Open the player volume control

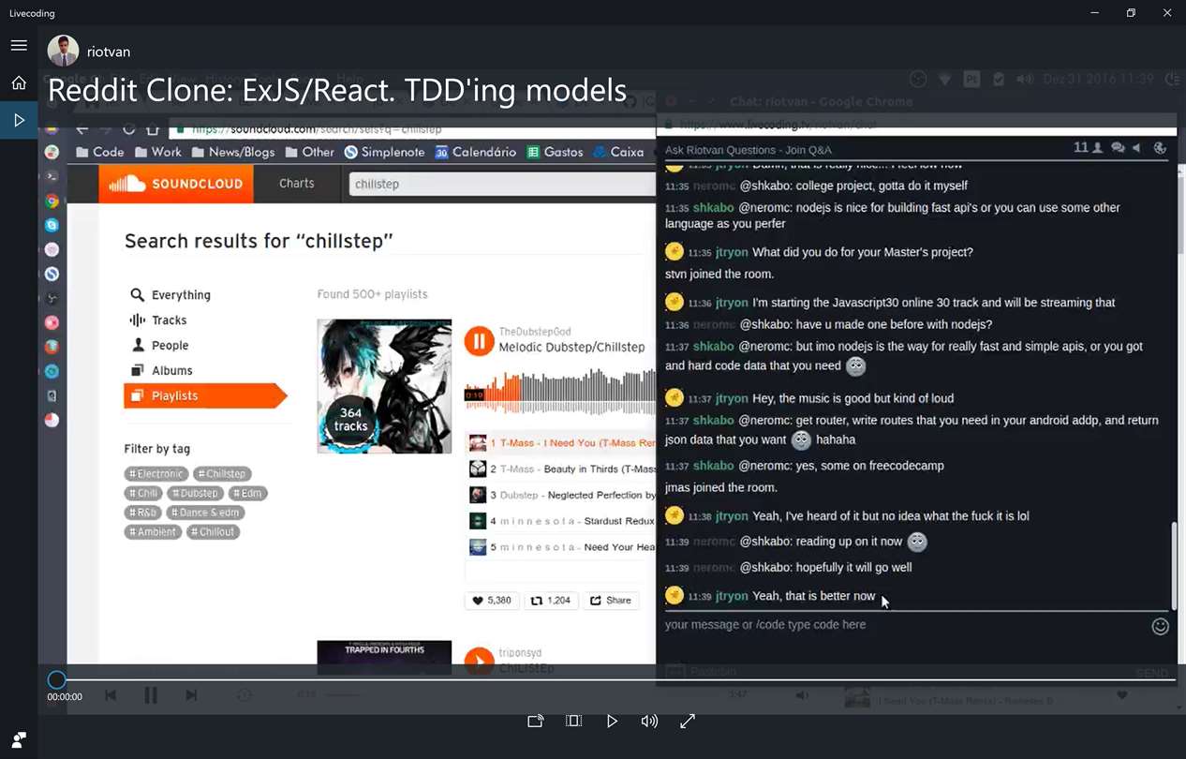pyautogui.click(x=649, y=721)
